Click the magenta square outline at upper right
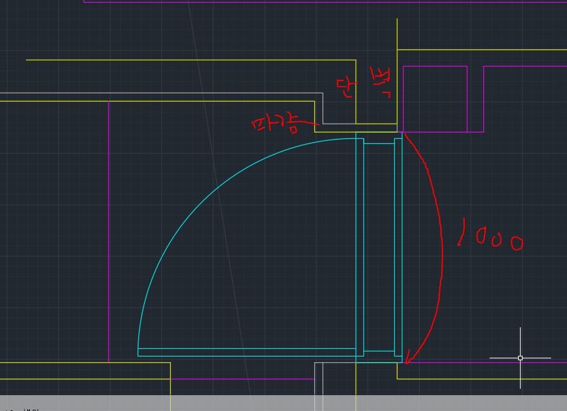 (x=435, y=66)
